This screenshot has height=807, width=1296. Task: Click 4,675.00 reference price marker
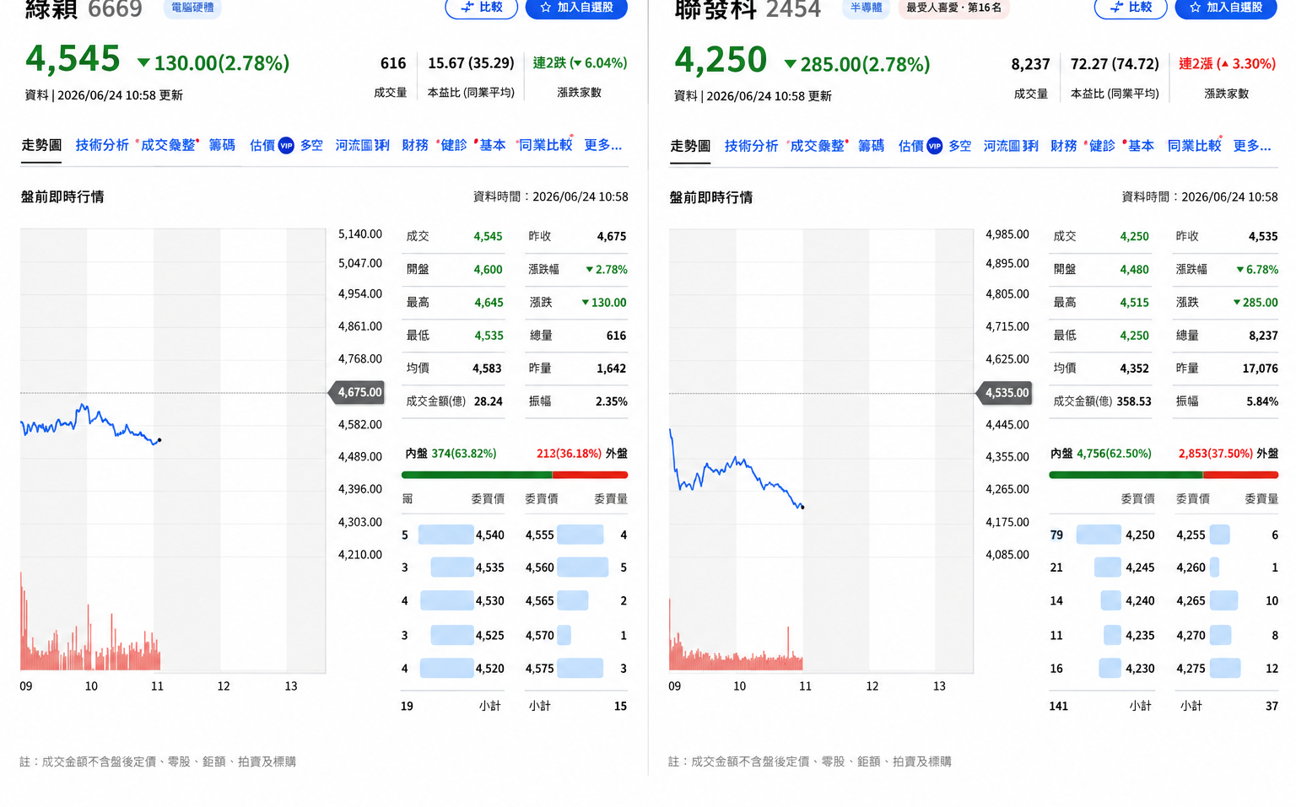pos(356,392)
